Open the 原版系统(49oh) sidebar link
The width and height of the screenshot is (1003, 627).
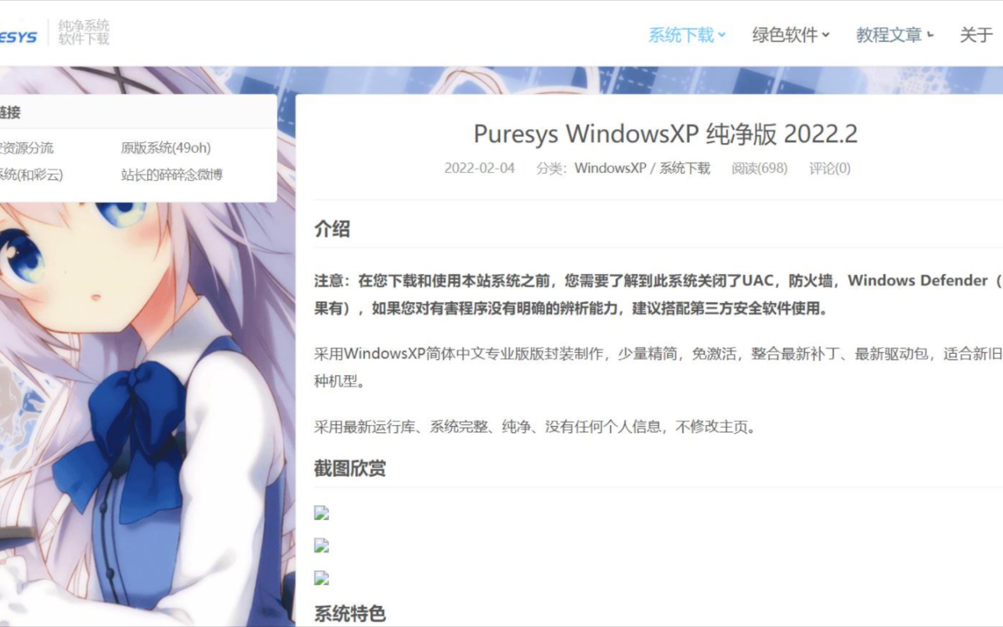(165, 149)
